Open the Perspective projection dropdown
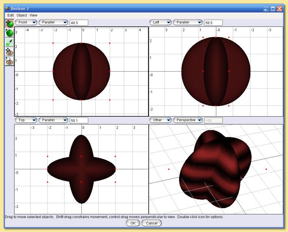This screenshot has width=288, height=232. tap(188, 120)
